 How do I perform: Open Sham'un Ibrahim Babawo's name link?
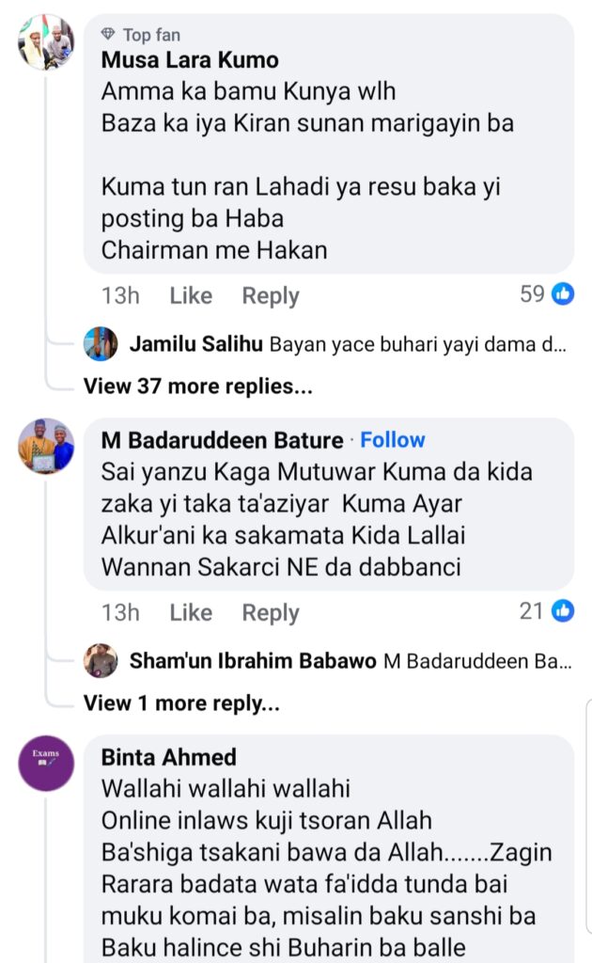pos(254,661)
